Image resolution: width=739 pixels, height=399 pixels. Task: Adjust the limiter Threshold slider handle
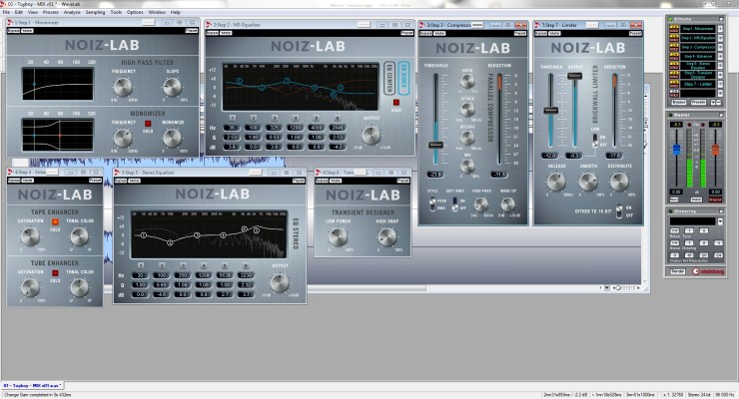pos(550,110)
